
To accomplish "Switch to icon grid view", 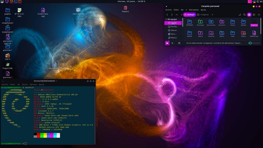I will pyautogui.click(x=249, y=15).
